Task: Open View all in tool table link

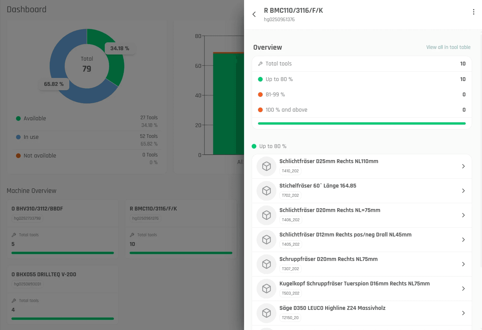Action: pyautogui.click(x=448, y=47)
